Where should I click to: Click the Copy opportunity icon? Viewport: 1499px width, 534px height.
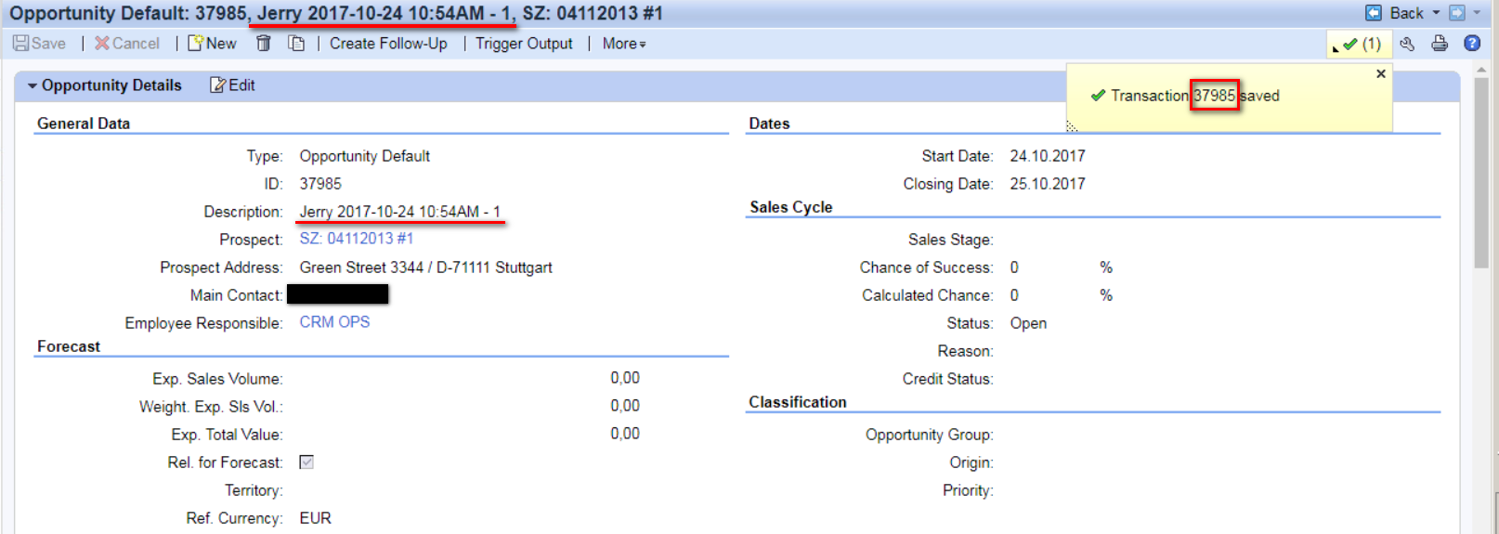(296, 44)
